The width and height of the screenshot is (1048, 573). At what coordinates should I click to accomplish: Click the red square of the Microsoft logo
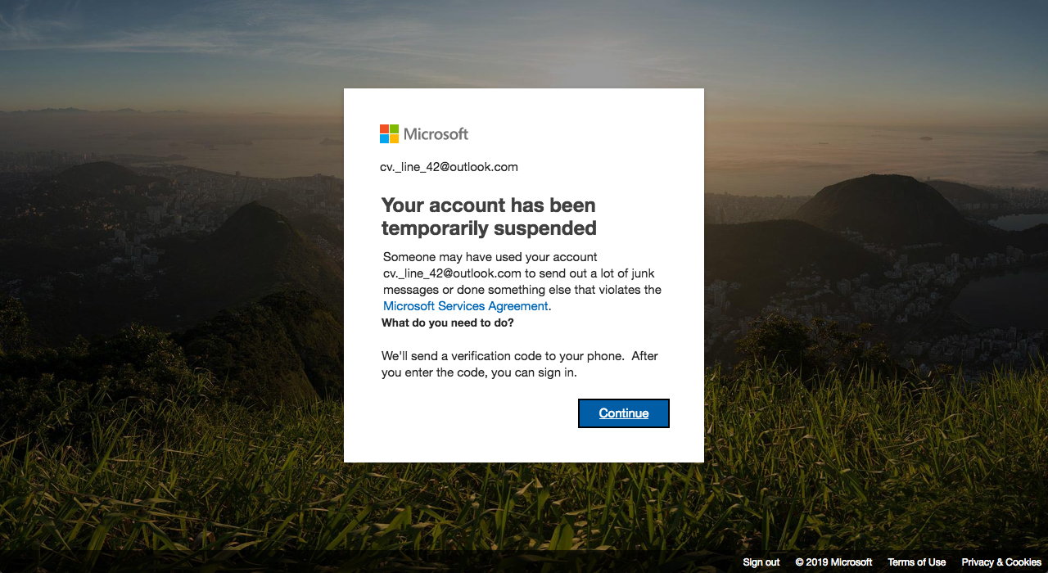point(384,129)
